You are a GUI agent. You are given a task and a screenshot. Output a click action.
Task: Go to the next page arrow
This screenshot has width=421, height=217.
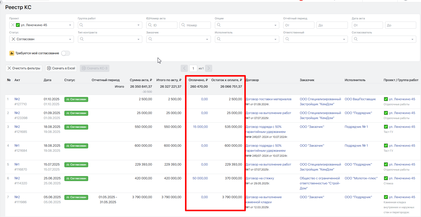209,68
